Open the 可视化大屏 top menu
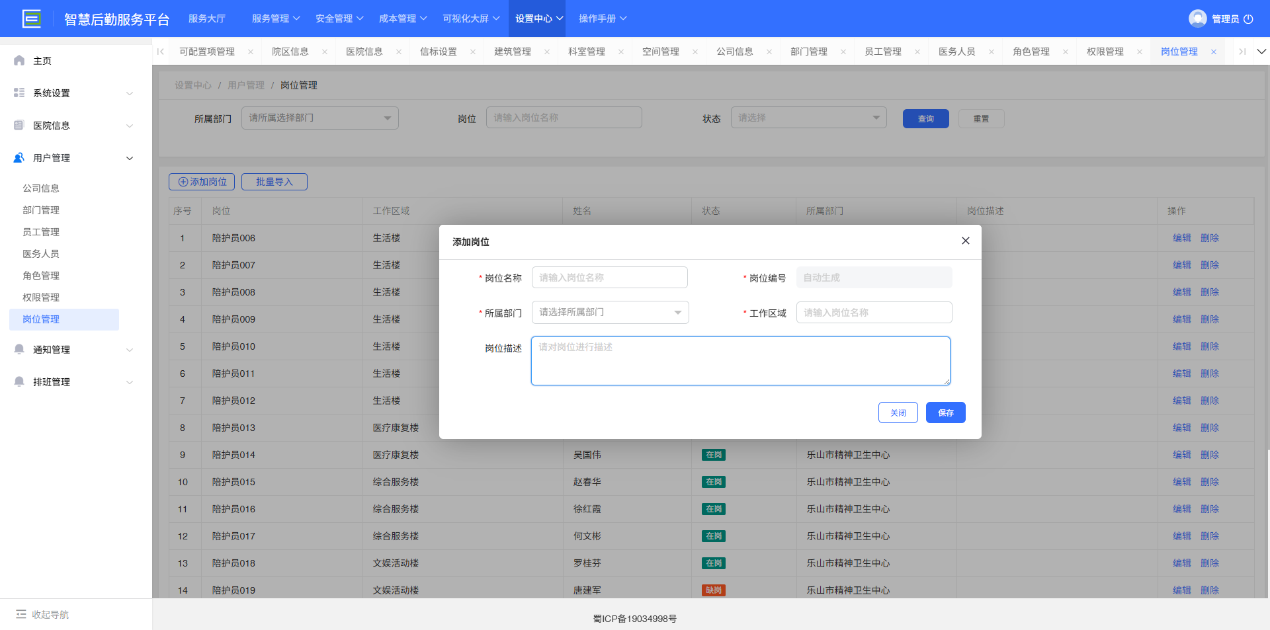 471,19
